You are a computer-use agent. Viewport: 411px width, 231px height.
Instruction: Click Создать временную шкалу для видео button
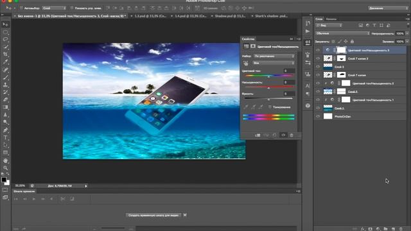coord(153,215)
